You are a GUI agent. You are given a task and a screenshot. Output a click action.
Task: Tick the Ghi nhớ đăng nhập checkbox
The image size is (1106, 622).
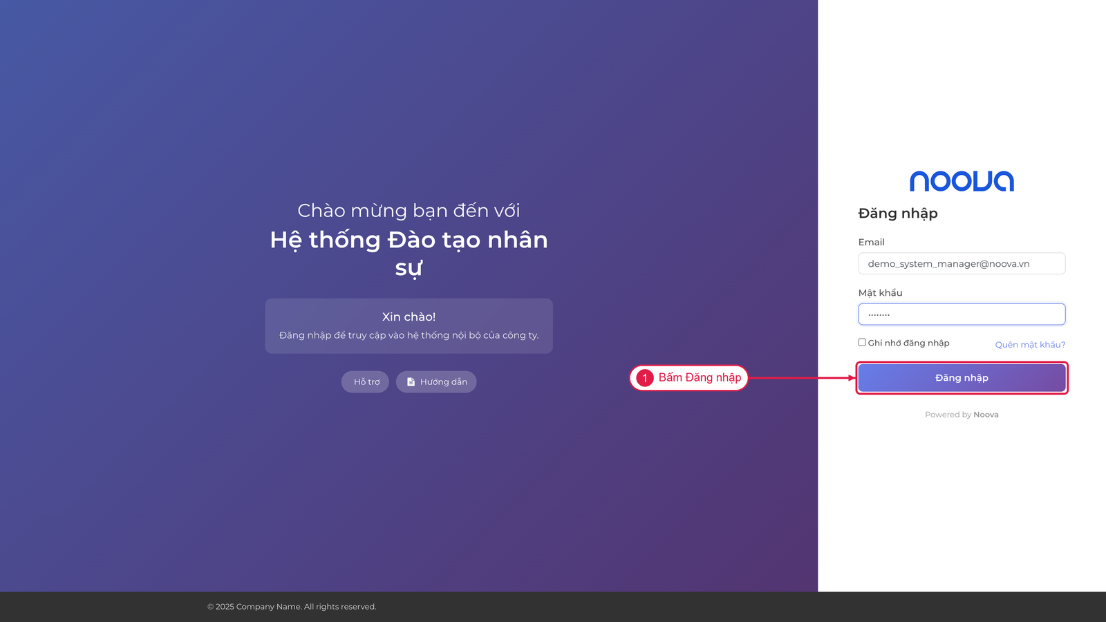pos(862,342)
